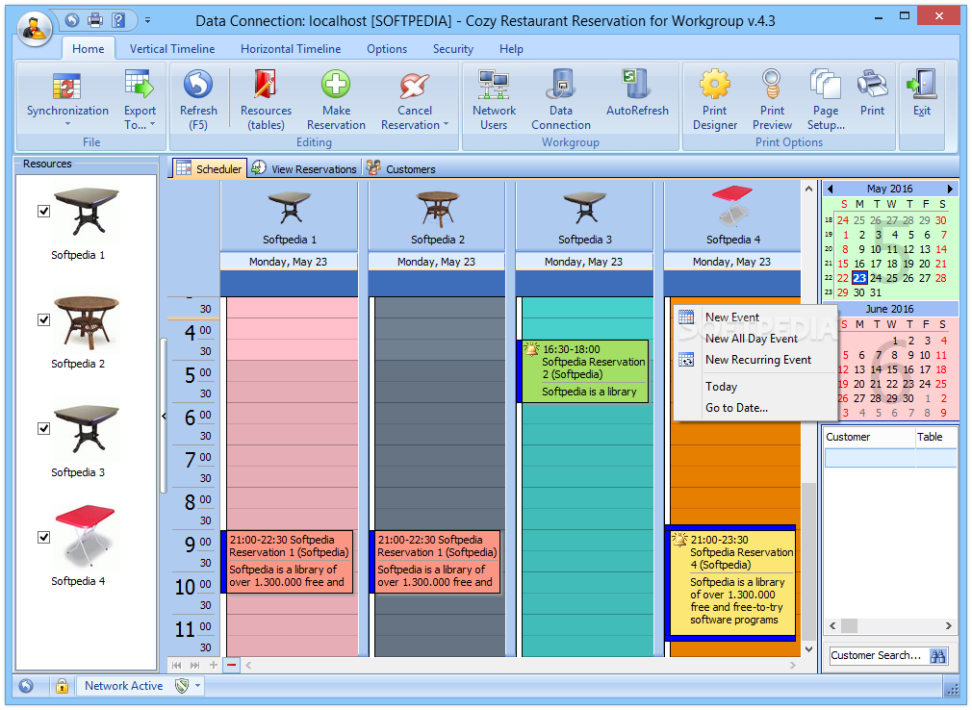Uncheck the Softpedia 1 resource checkbox
This screenshot has height=710, width=972.
click(43, 212)
